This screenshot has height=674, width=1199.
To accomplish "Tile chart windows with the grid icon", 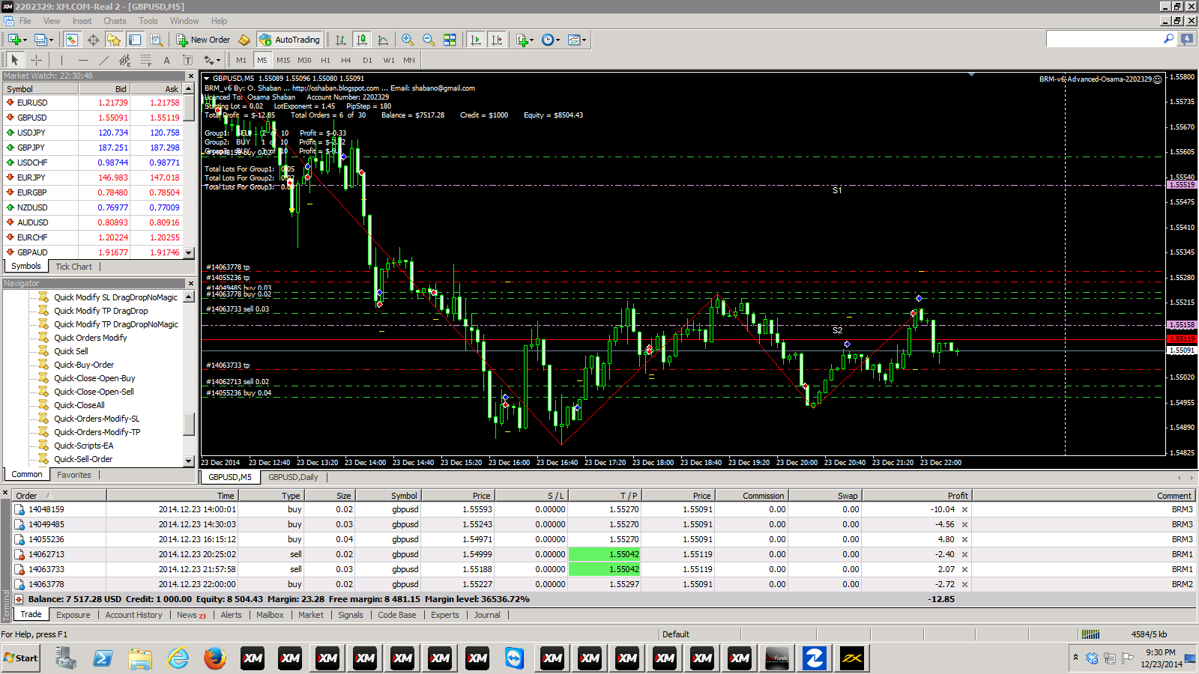I will 450,40.
